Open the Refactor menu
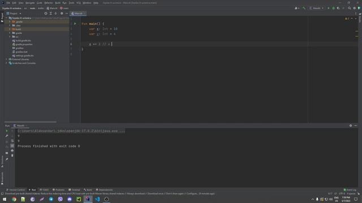Screen dimensions: 362x203 tap(49, 3)
